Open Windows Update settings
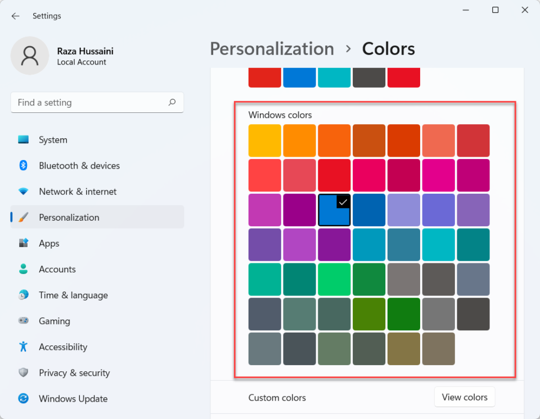This screenshot has height=419, width=540. pyautogui.click(x=73, y=398)
